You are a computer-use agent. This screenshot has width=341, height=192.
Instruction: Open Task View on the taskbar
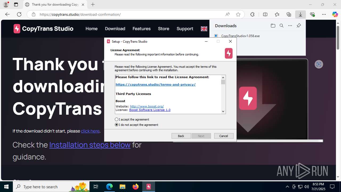[x=96, y=187]
